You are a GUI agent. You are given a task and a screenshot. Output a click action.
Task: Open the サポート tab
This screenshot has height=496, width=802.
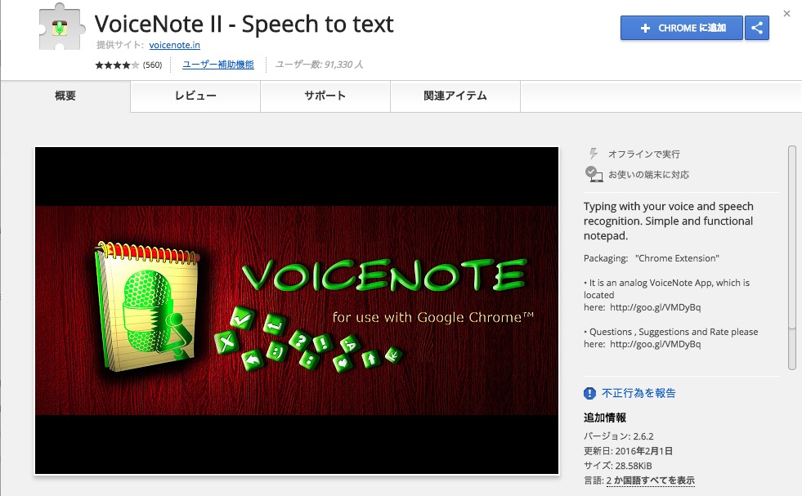325,96
